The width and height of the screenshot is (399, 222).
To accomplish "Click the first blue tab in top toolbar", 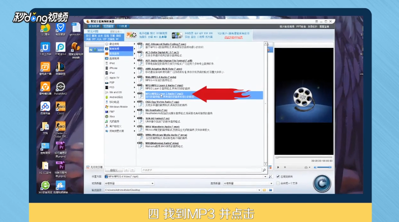I will pos(94,26).
